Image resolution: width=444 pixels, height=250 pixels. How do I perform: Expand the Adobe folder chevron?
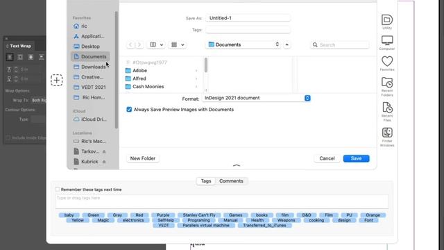pos(196,71)
